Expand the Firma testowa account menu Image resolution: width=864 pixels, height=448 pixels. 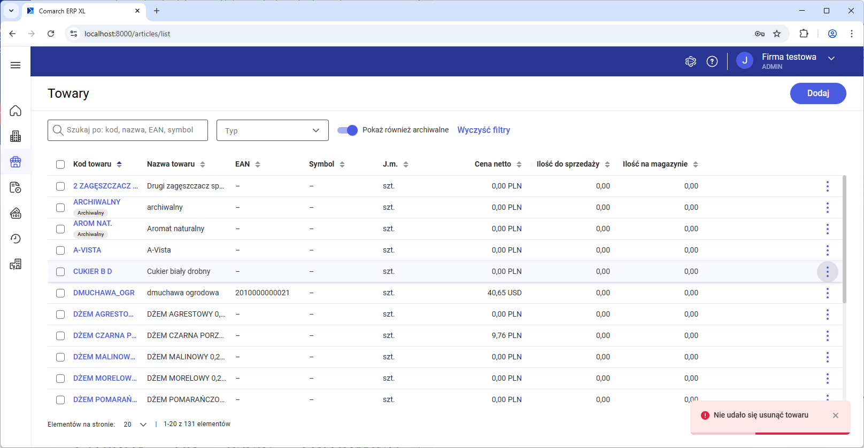(831, 58)
